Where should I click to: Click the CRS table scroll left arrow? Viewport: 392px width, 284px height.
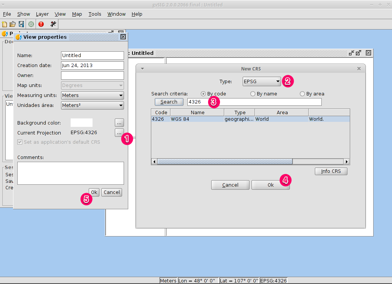coord(154,162)
